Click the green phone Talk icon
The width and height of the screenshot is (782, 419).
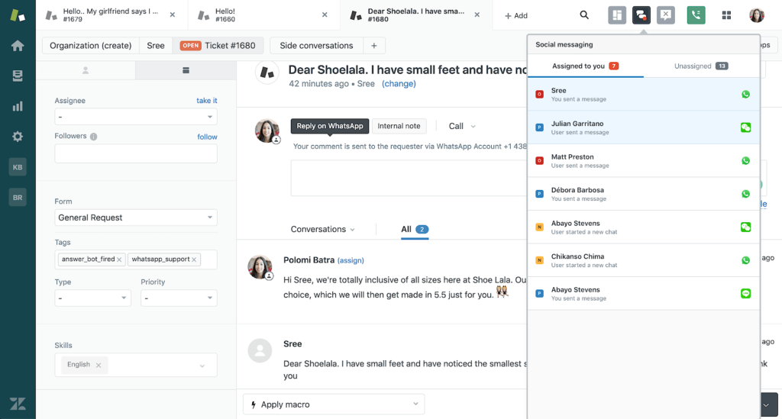(696, 15)
